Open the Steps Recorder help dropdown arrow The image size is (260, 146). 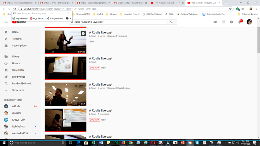71,18
